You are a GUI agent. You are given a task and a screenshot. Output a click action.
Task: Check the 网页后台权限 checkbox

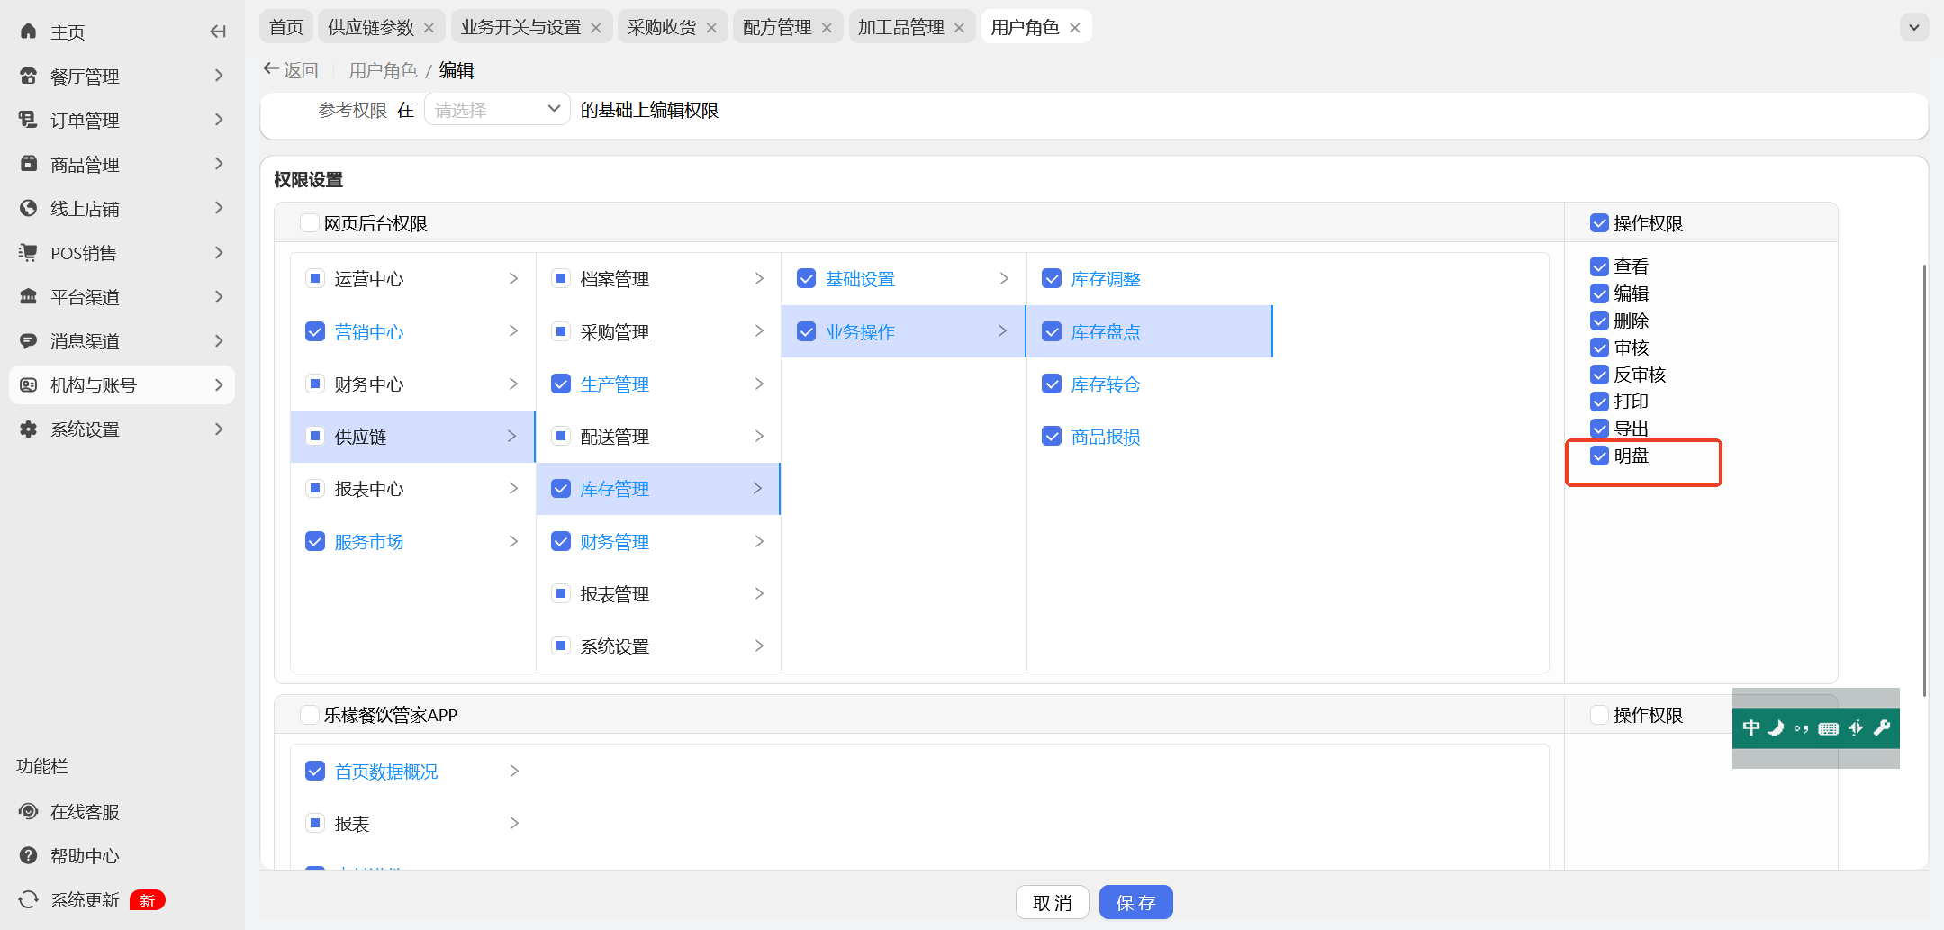[310, 223]
